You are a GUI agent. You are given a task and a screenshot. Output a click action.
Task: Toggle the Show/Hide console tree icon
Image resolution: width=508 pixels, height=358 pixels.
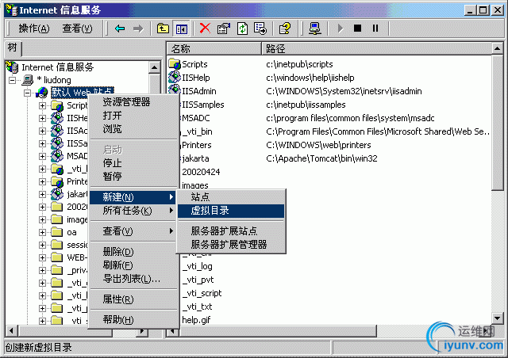[x=182, y=29]
